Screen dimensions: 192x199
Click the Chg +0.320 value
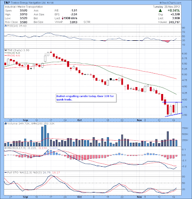[x=175, y=14]
